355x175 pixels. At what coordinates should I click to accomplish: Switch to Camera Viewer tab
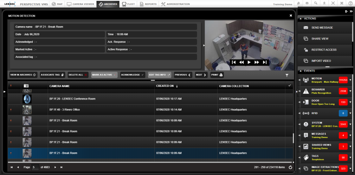pyautogui.click(x=81, y=4)
